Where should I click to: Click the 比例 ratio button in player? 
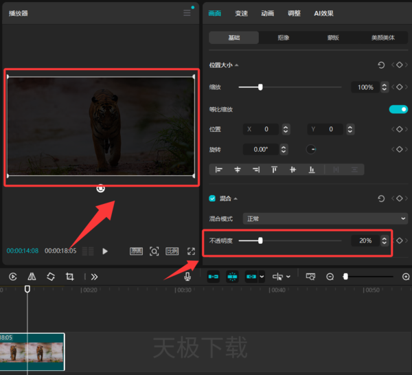(x=172, y=251)
